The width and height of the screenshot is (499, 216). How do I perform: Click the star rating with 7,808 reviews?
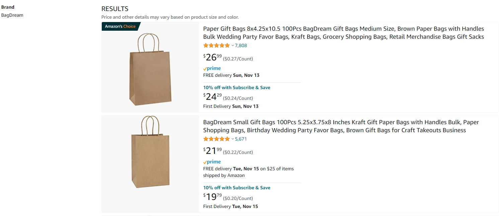click(x=216, y=45)
